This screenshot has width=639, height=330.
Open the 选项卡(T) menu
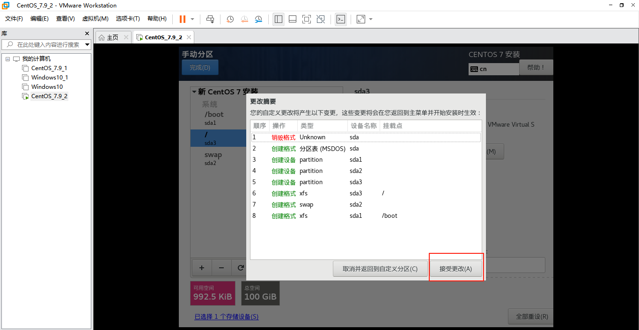(x=128, y=19)
